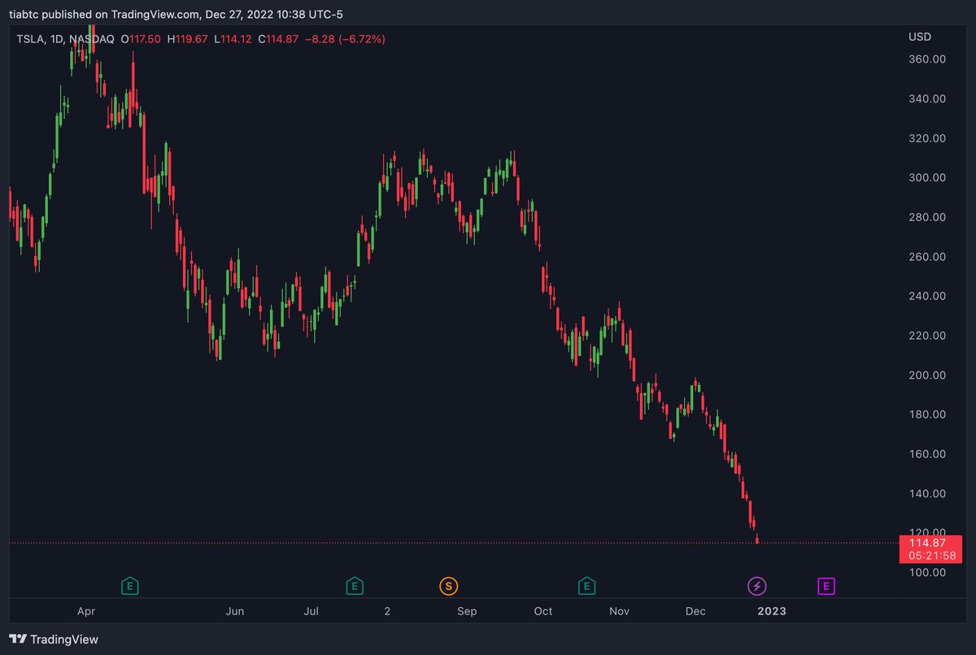This screenshot has height=655, width=976.
Task: Click the 320.00 price axis label
Action: 928,138
